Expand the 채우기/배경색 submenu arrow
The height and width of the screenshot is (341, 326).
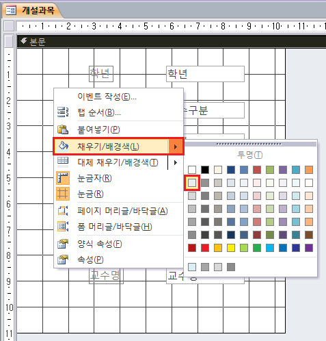click(176, 147)
